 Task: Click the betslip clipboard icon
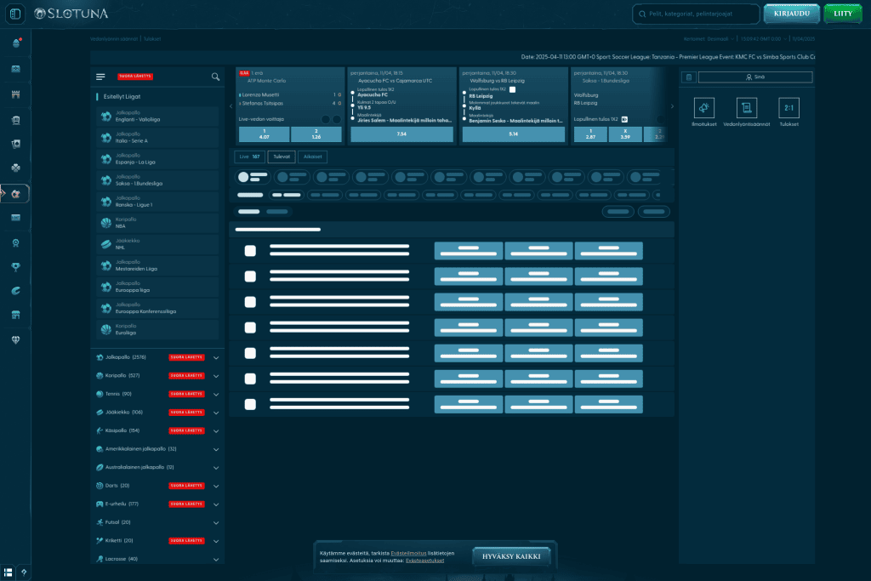click(x=689, y=77)
